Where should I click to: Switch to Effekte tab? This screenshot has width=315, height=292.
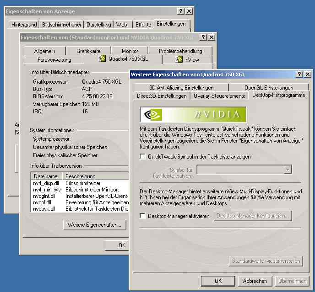click(x=143, y=25)
